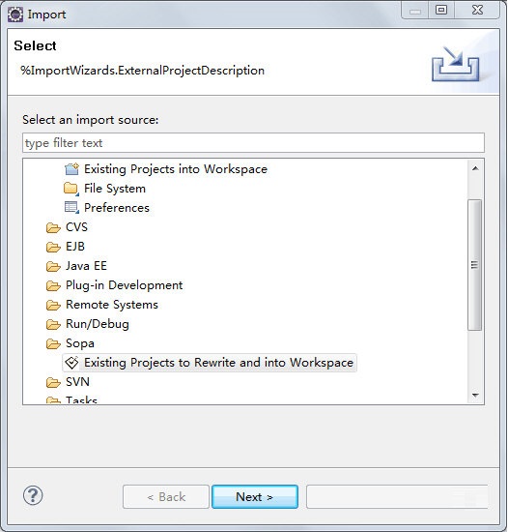This screenshot has height=532, width=508.
Task: Click the Eclipse icon in title bar
Action: click(x=15, y=15)
